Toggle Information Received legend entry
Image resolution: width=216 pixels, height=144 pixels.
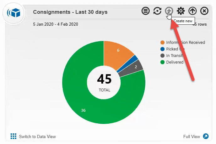(185, 42)
